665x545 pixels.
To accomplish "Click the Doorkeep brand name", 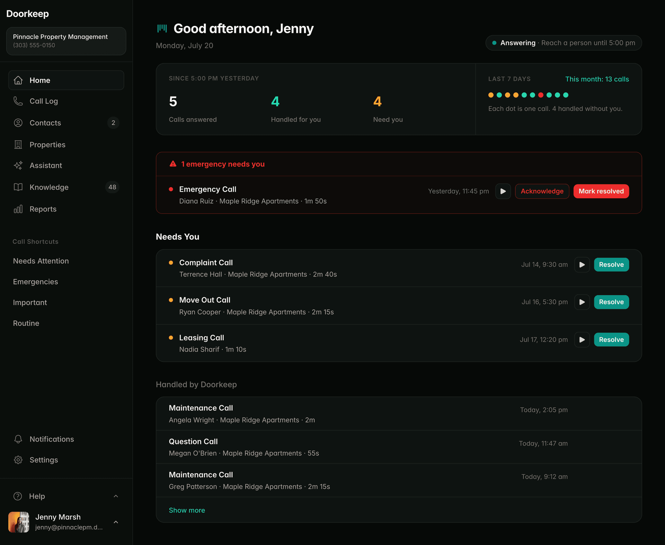I will (x=27, y=14).
